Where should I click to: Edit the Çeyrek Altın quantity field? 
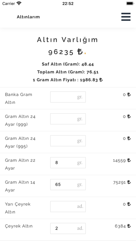point(68,229)
